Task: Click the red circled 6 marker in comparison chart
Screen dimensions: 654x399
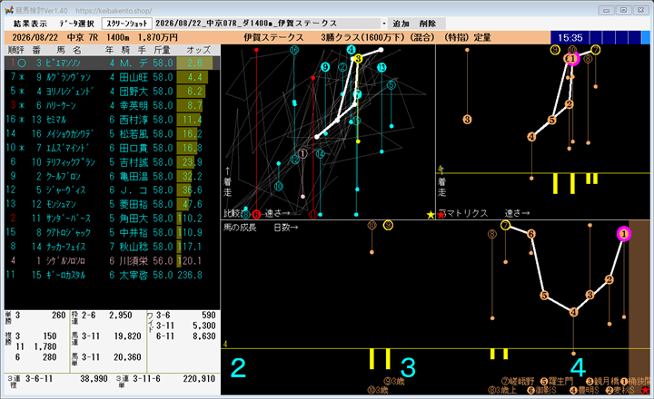Action: click(256, 215)
